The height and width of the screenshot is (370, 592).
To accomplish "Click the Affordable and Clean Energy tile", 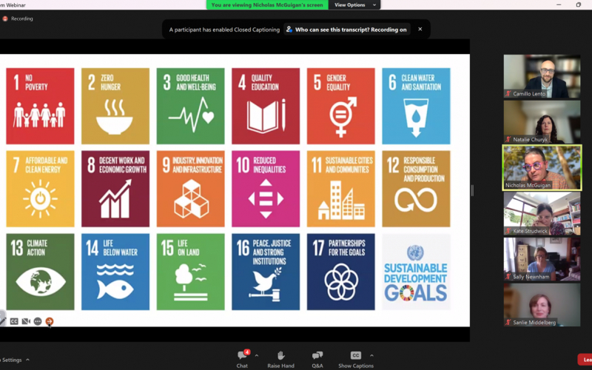I will tap(40, 189).
